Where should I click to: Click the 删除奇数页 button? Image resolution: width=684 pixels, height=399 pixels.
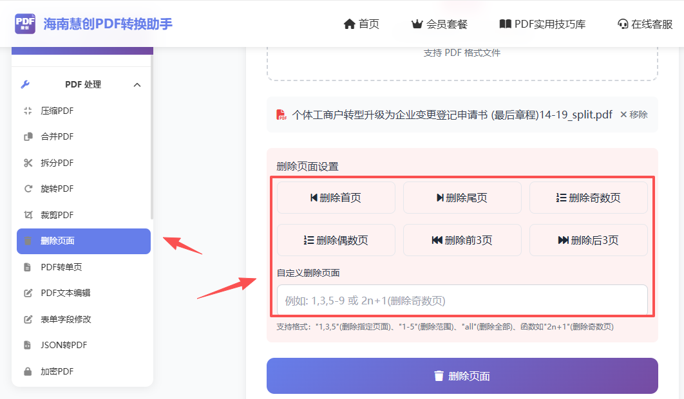pos(589,198)
